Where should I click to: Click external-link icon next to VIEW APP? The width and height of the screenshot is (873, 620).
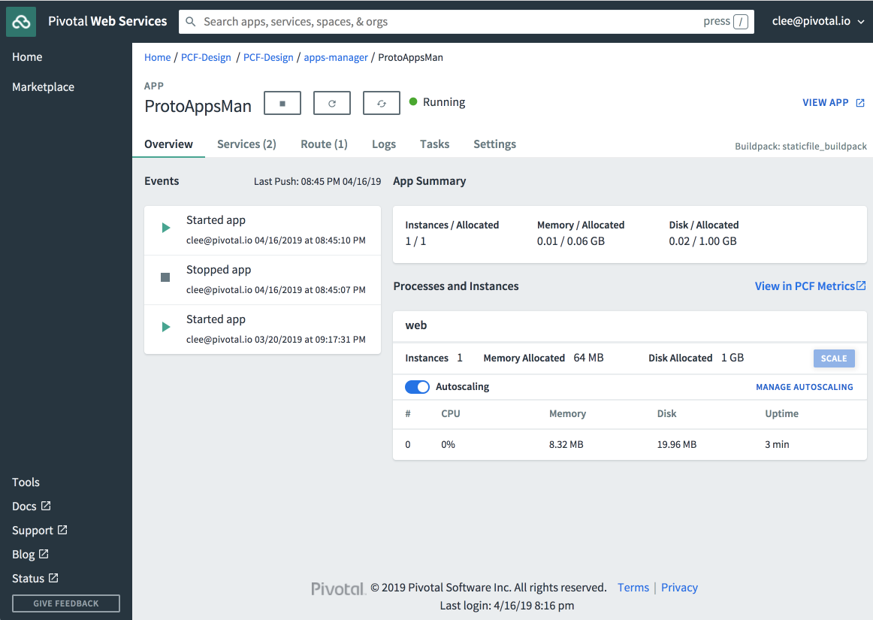pyautogui.click(x=860, y=103)
